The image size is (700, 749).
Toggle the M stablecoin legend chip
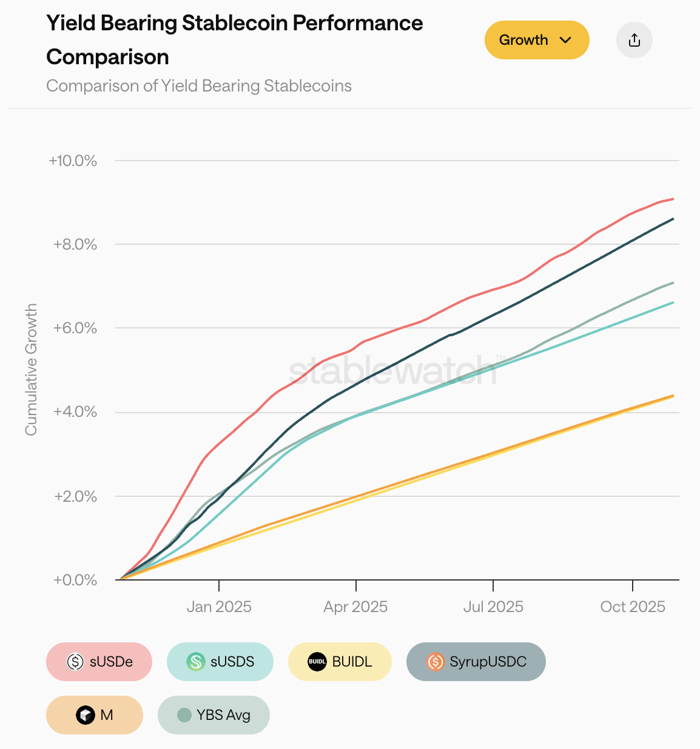pos(95,714)
